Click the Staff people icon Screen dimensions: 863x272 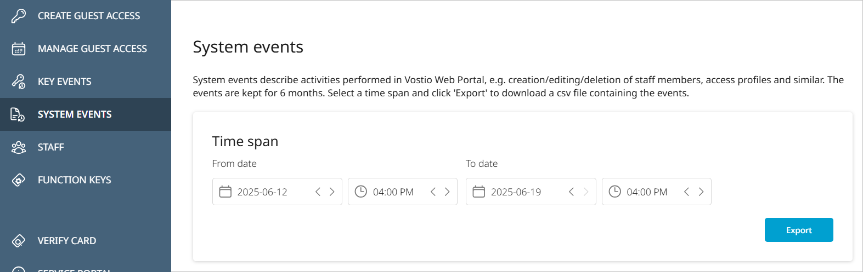click(x=19, y=147)
